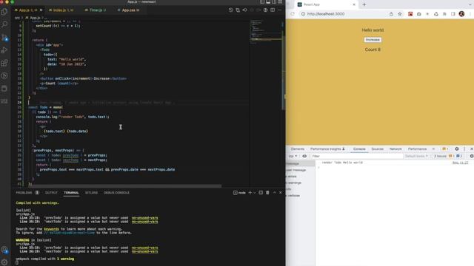
Task: Open the editor More Actions ellipsis menu
Action: [279, 10]
